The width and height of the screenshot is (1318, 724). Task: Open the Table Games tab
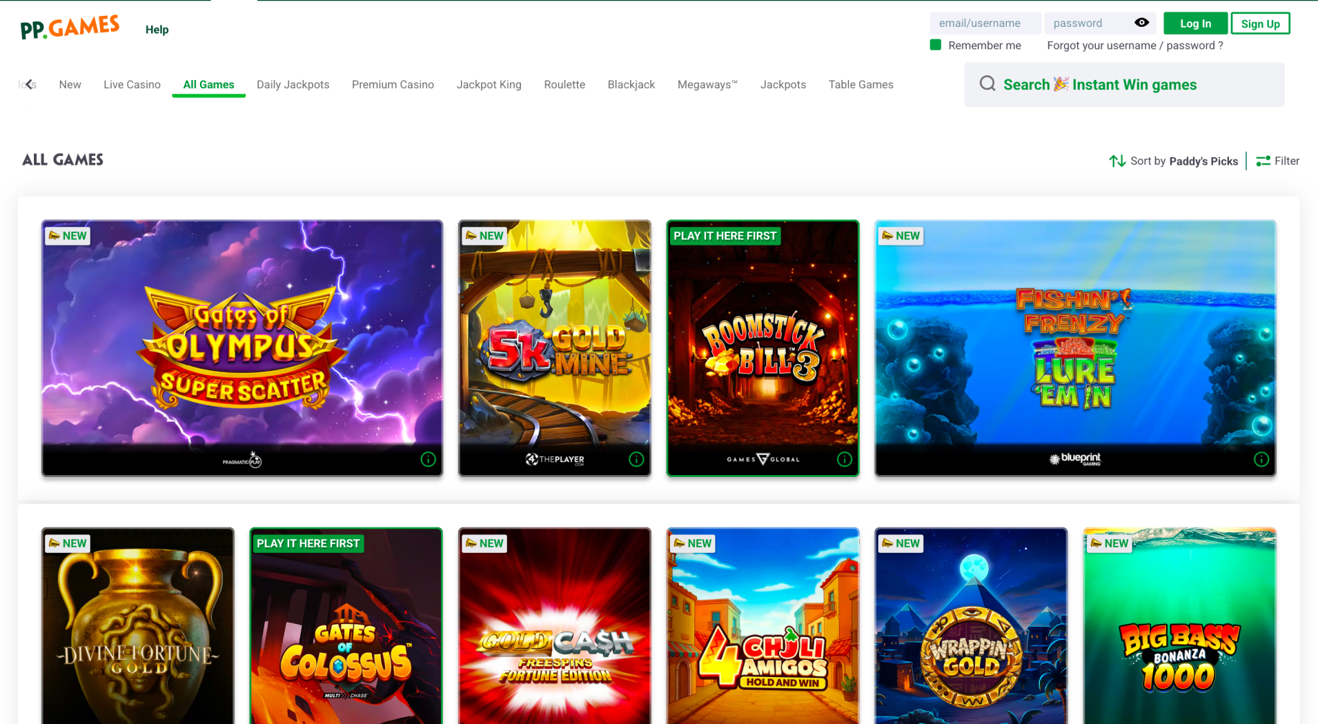click(860, 84)
